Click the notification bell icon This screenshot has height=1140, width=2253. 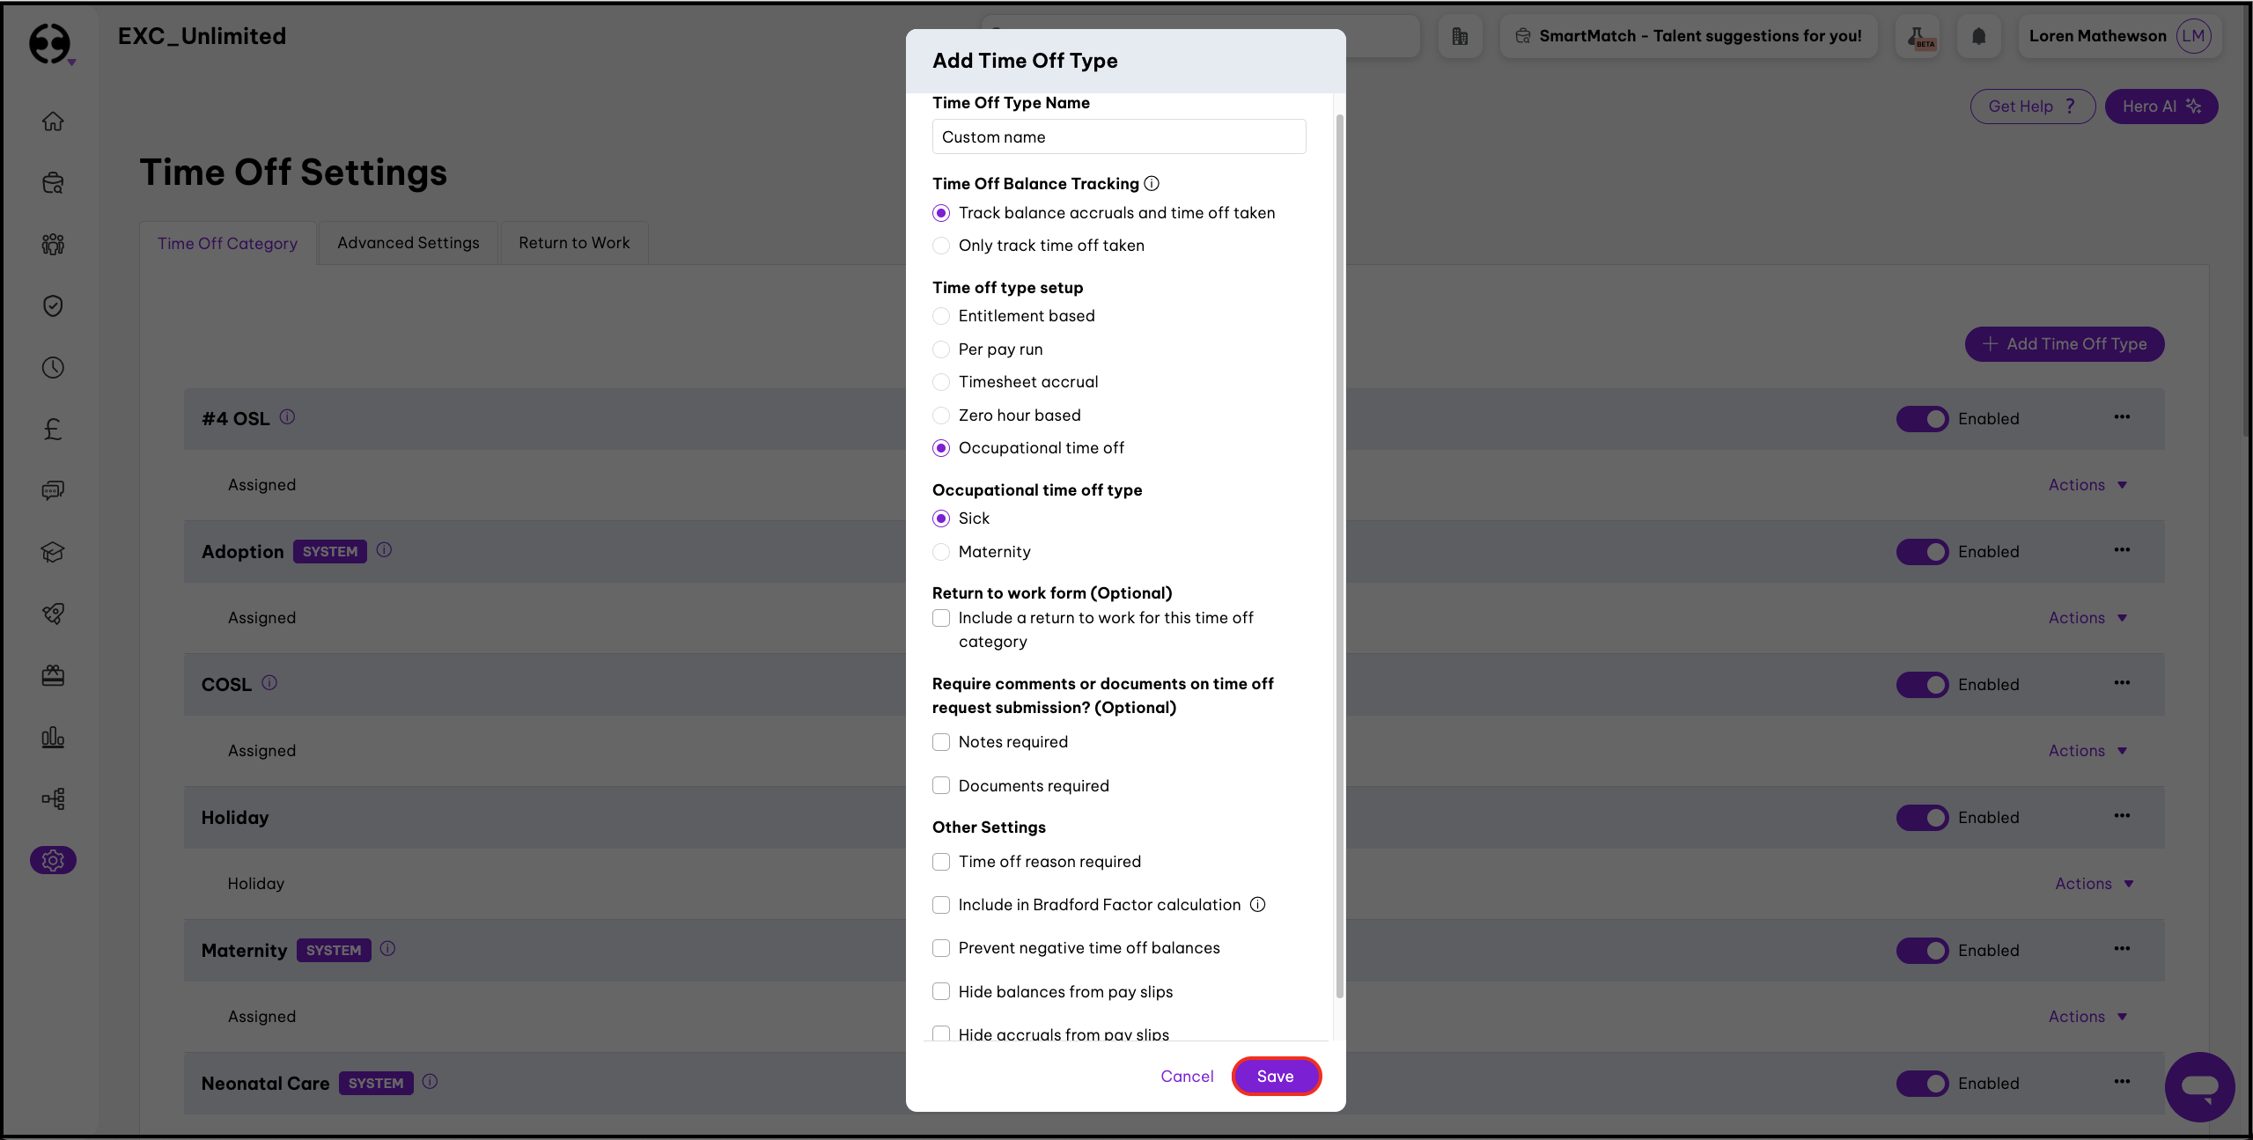tap(1978, 36)
